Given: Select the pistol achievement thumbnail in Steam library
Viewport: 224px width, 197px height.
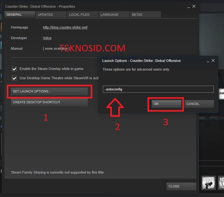Looking at the screenshot, I should coord(208,183).
